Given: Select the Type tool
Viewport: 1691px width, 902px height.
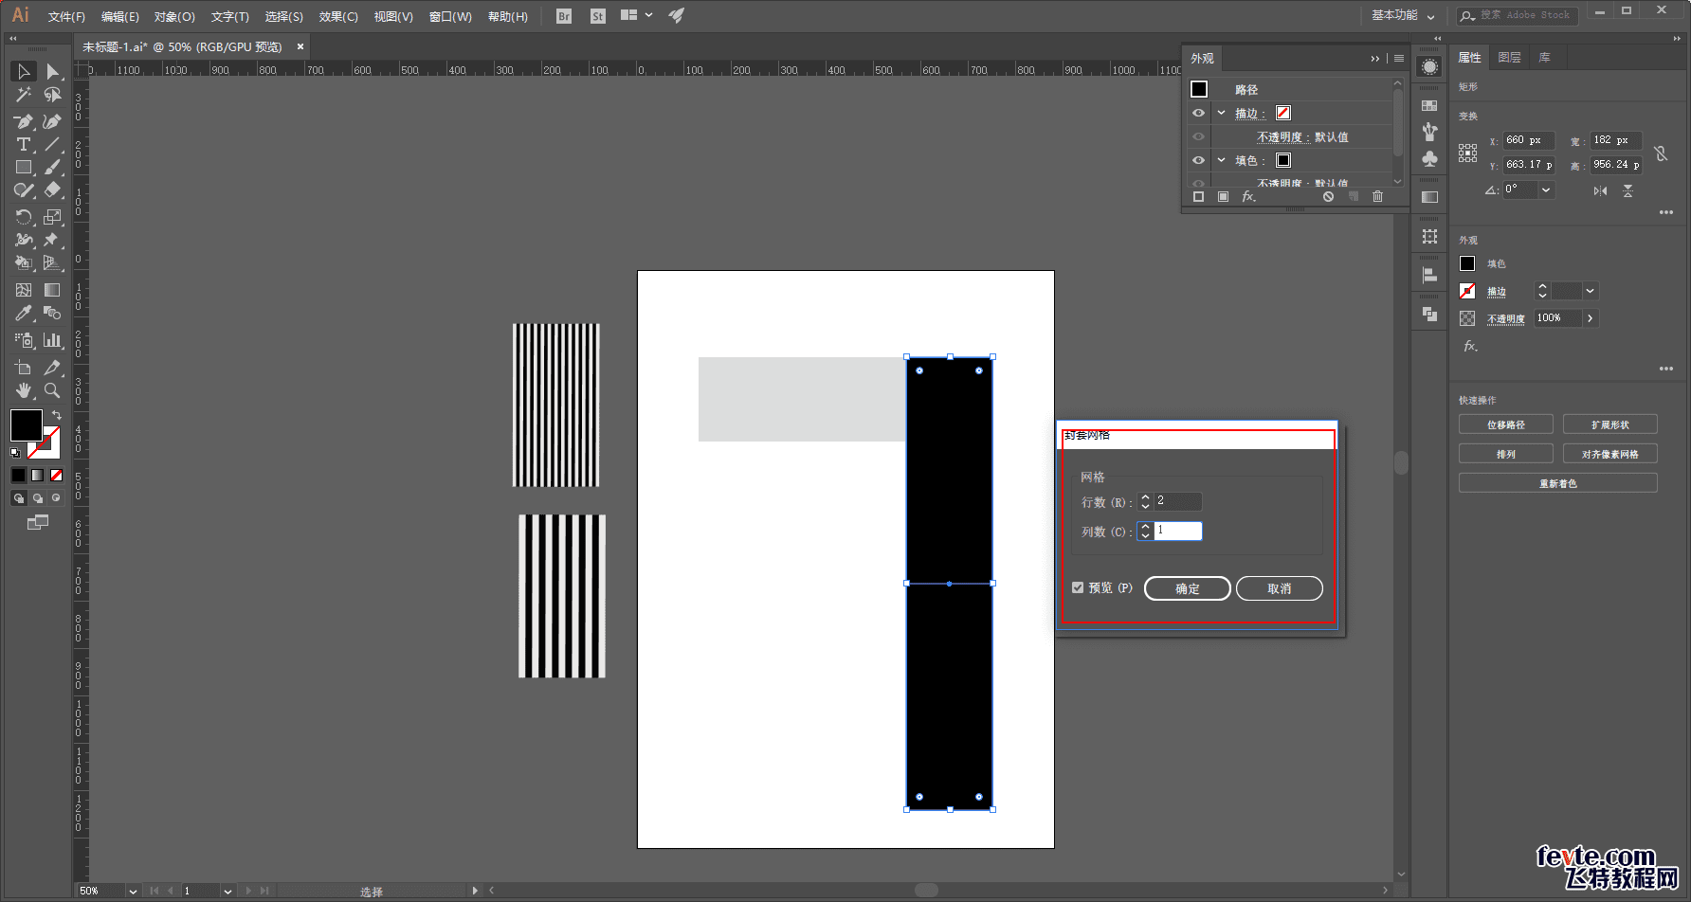Looking at the screenshot, I should coord(23,145).
